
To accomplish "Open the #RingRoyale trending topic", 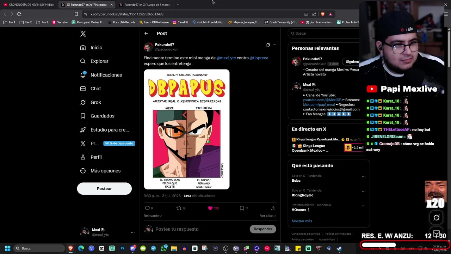I will point(302,195).
